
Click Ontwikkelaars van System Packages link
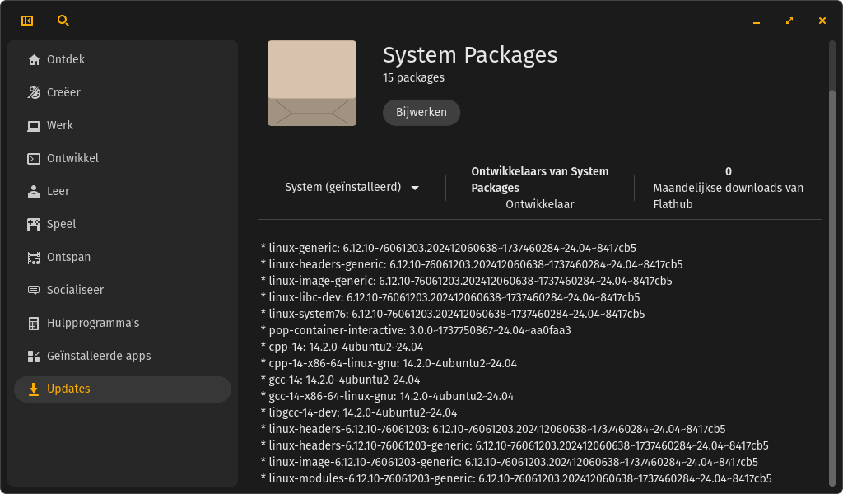(x=539, y=179)
